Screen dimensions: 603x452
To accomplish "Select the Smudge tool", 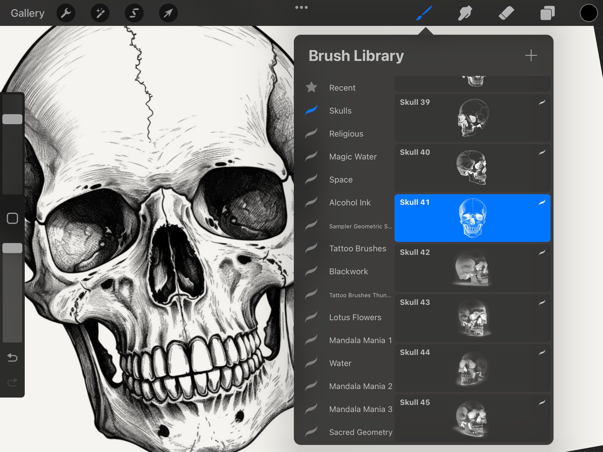I will tap(465, 13).
